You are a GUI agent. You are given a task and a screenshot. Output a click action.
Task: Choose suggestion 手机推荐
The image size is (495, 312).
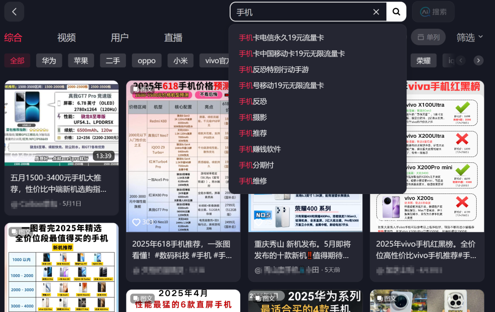pos(317,133)
